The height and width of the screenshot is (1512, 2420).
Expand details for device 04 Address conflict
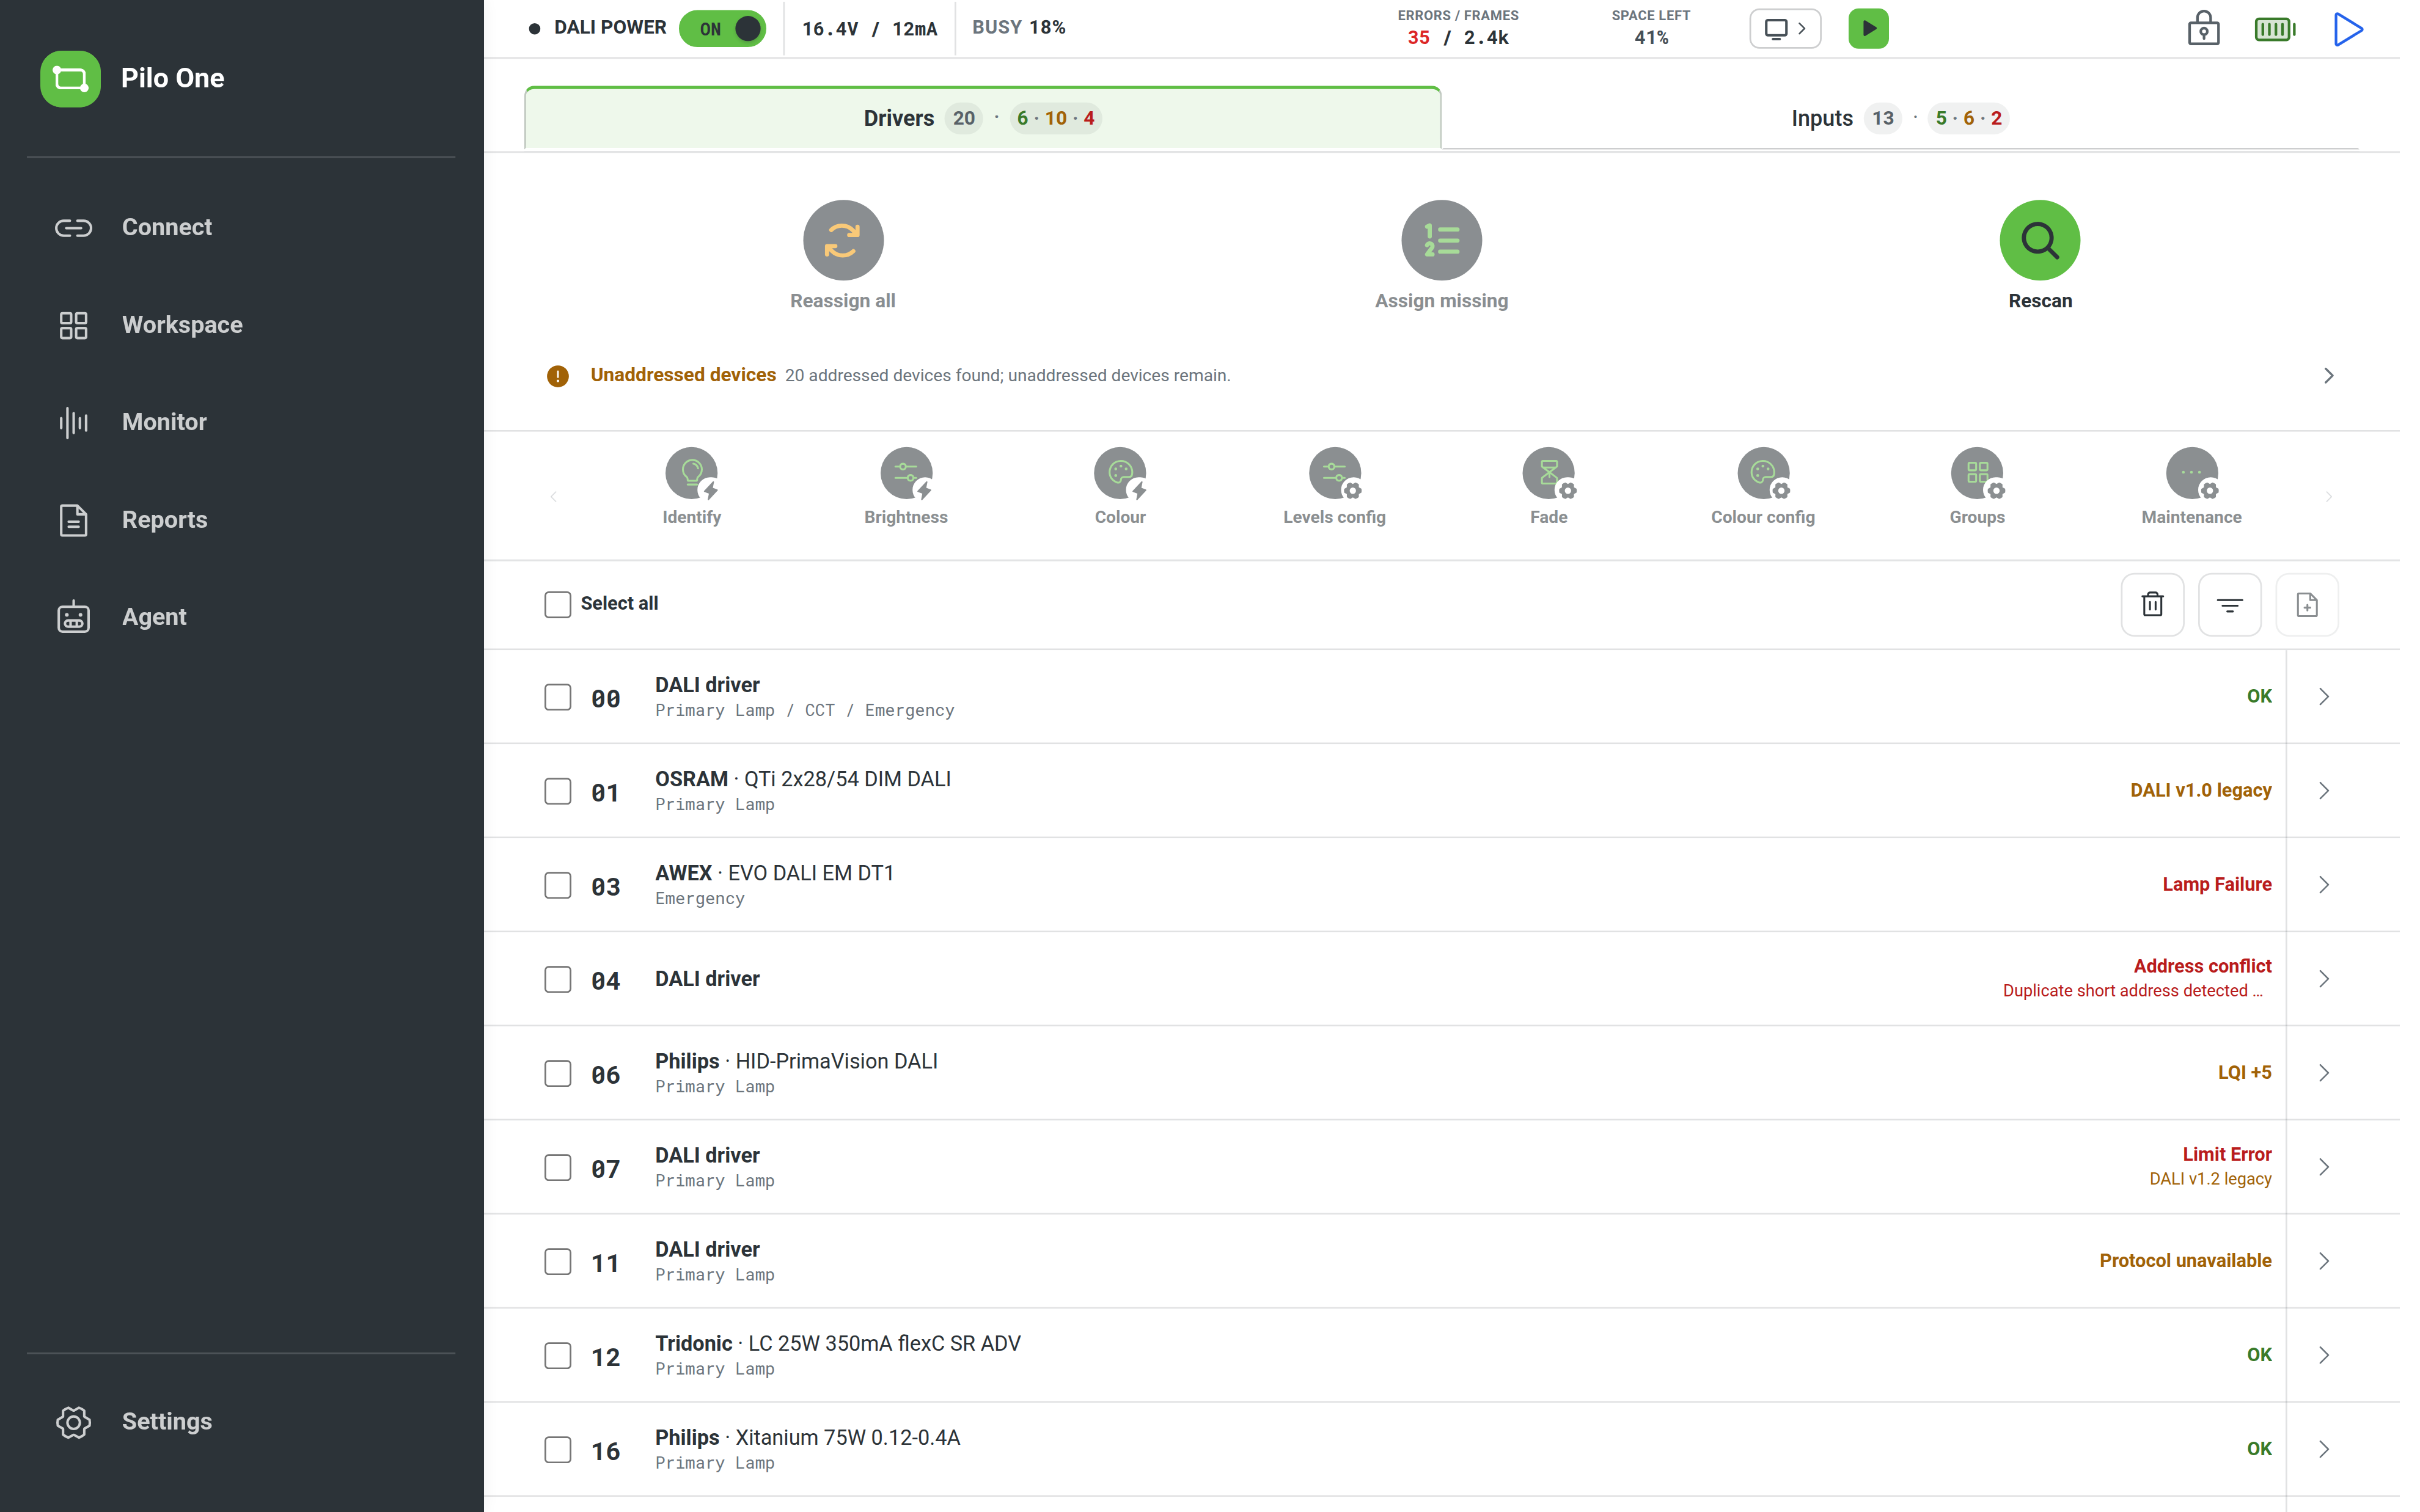[x=2323, y=979]
